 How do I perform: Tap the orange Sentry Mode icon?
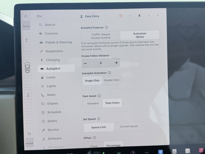(121, 16)
